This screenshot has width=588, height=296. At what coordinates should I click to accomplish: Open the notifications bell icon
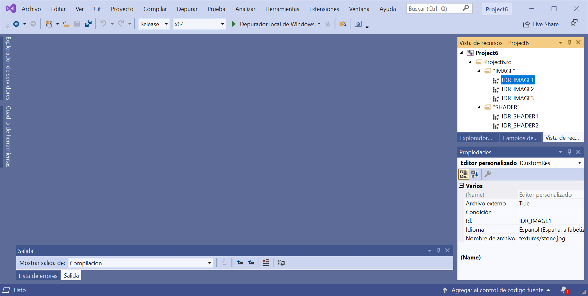(x=564, y=290)
